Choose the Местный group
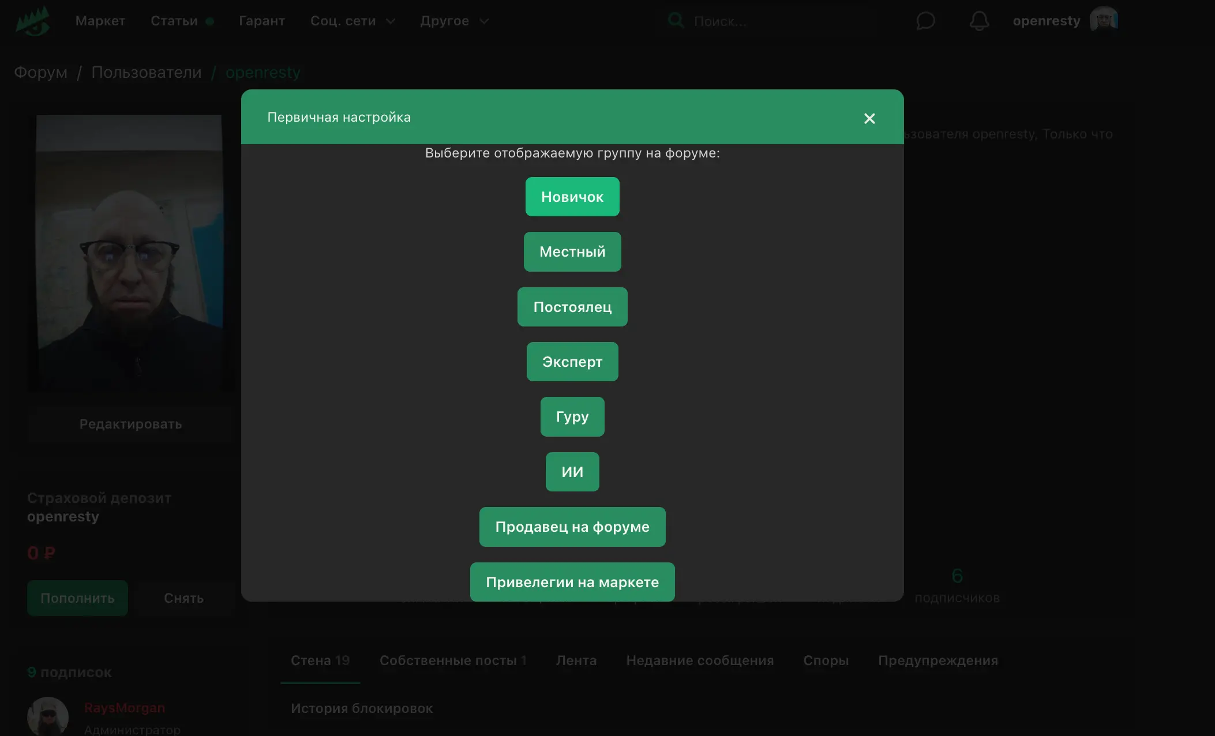The width and height of the screenshot is (1215, 736). (x=572, y=251)
